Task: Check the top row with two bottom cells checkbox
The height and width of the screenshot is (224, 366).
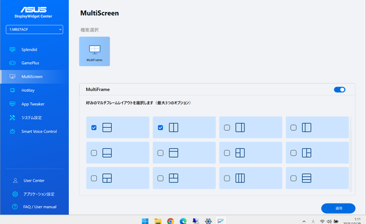Action: (94, 178)
